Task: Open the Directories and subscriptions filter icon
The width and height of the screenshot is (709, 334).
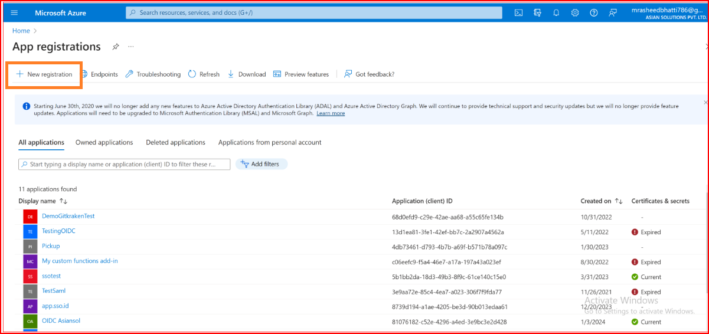Action: (x=537, y=12)
